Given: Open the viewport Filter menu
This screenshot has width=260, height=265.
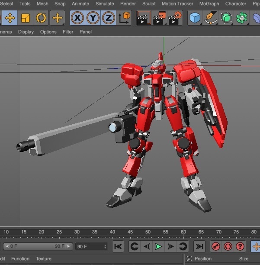Looking at the screenshot, I should tap(68, 32).
